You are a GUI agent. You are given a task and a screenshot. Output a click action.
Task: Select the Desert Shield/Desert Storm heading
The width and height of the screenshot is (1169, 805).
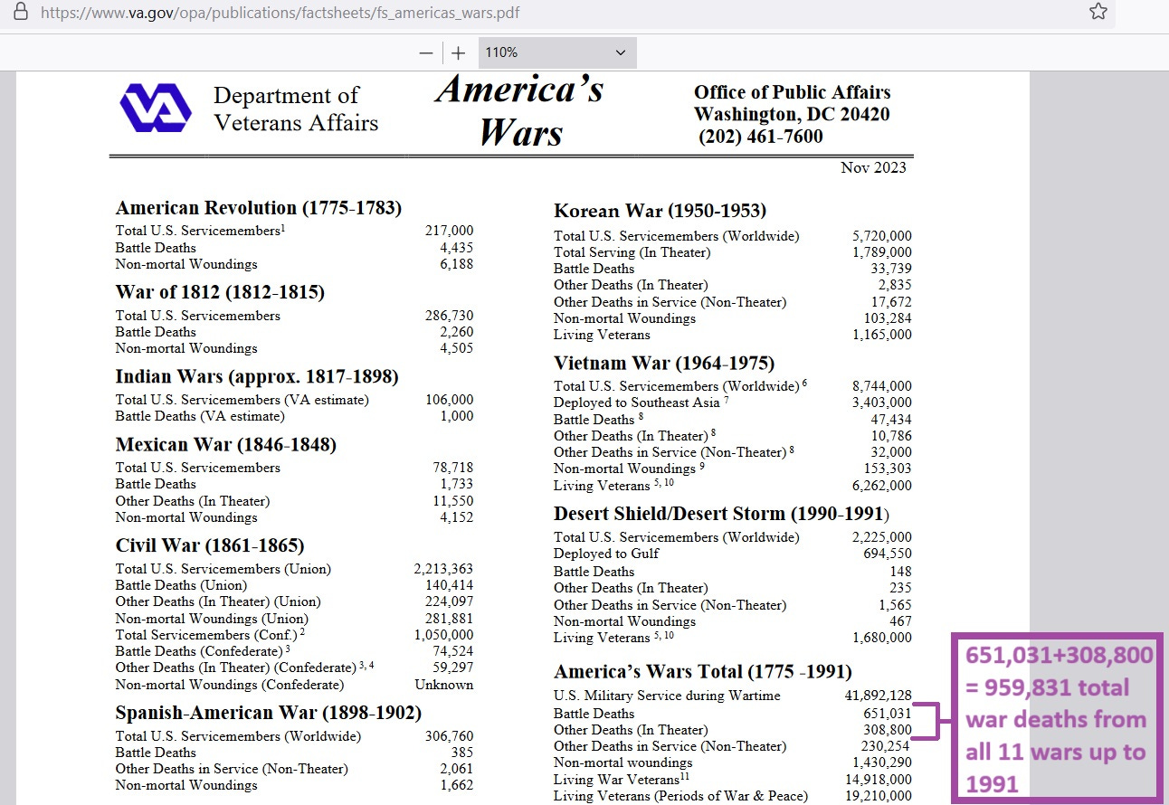(722, 513)
